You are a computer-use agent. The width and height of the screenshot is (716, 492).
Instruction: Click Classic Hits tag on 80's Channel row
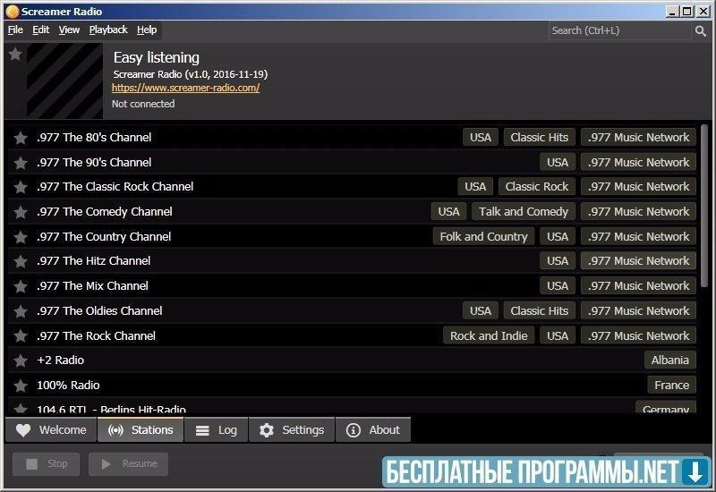coord(540,138)
